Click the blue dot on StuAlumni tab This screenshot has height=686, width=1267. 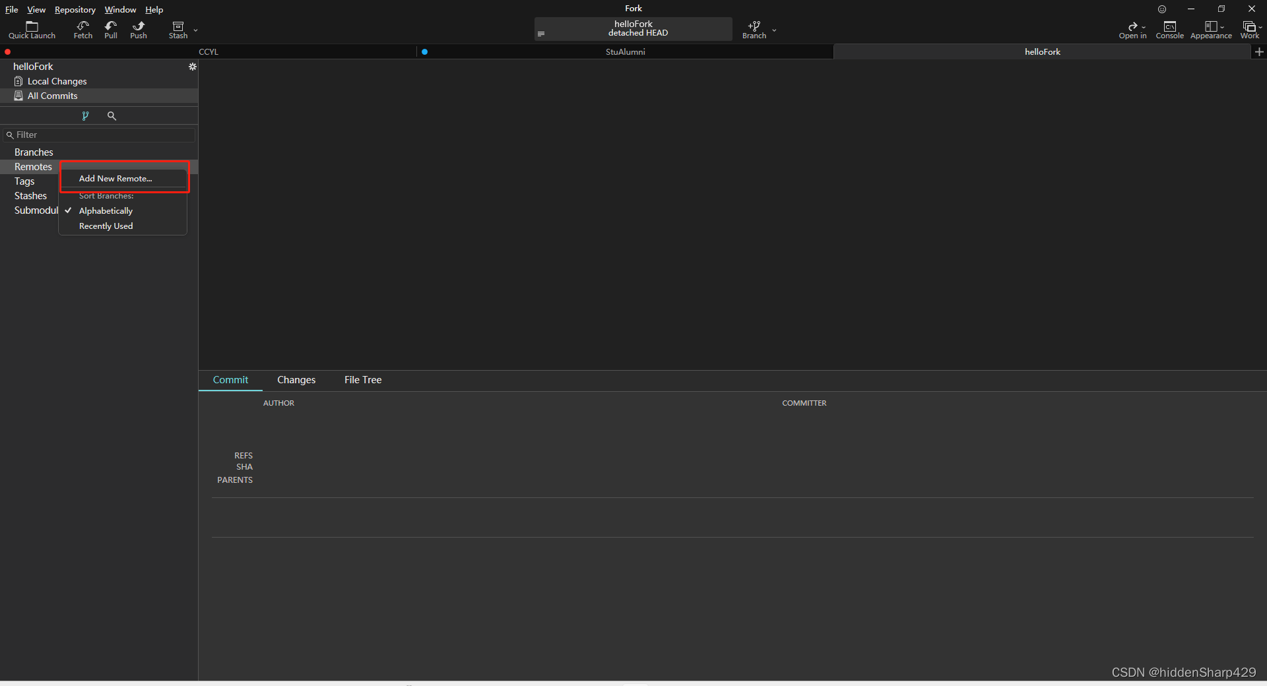coord(424,51)
